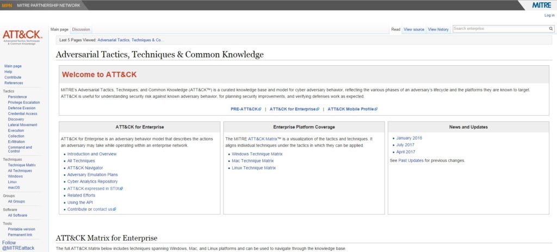This screenshot has height=252, width=557.
Task: Open the Main page tab
Action: (59, 29)
